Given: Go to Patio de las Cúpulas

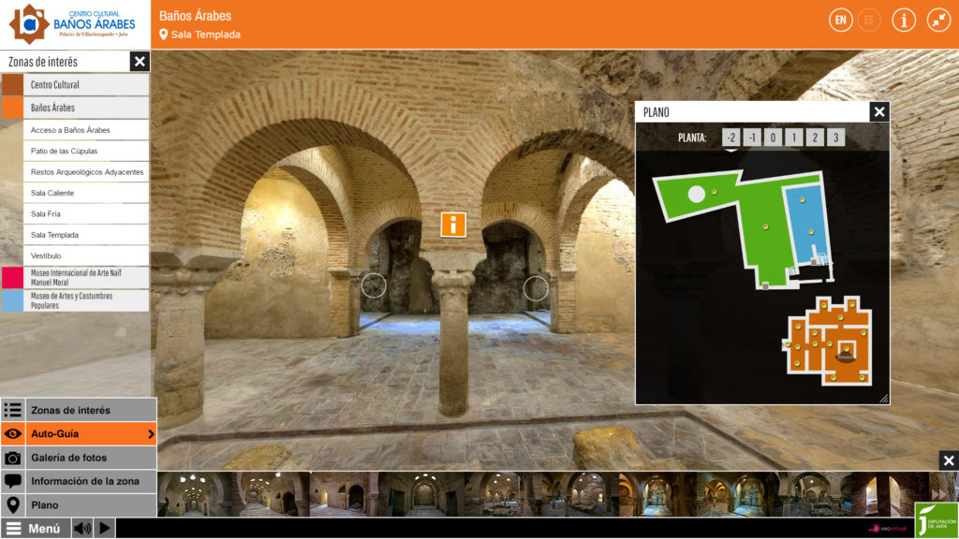Looking at the screenshot, I should [x=85, y=151].
